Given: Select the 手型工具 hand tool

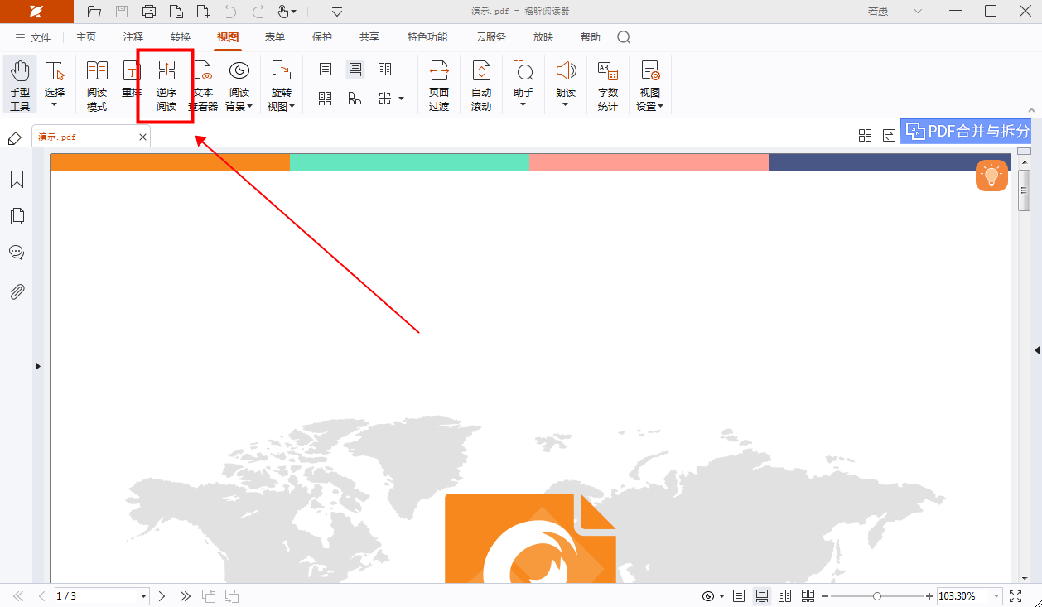Looking at the screenshot, I should pyautogui.click(x=20, y=85).
